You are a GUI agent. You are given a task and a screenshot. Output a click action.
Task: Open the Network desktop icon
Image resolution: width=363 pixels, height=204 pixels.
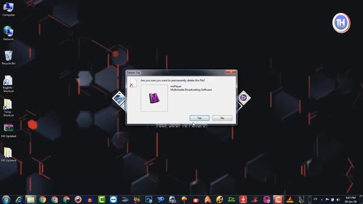pos(9,33)
